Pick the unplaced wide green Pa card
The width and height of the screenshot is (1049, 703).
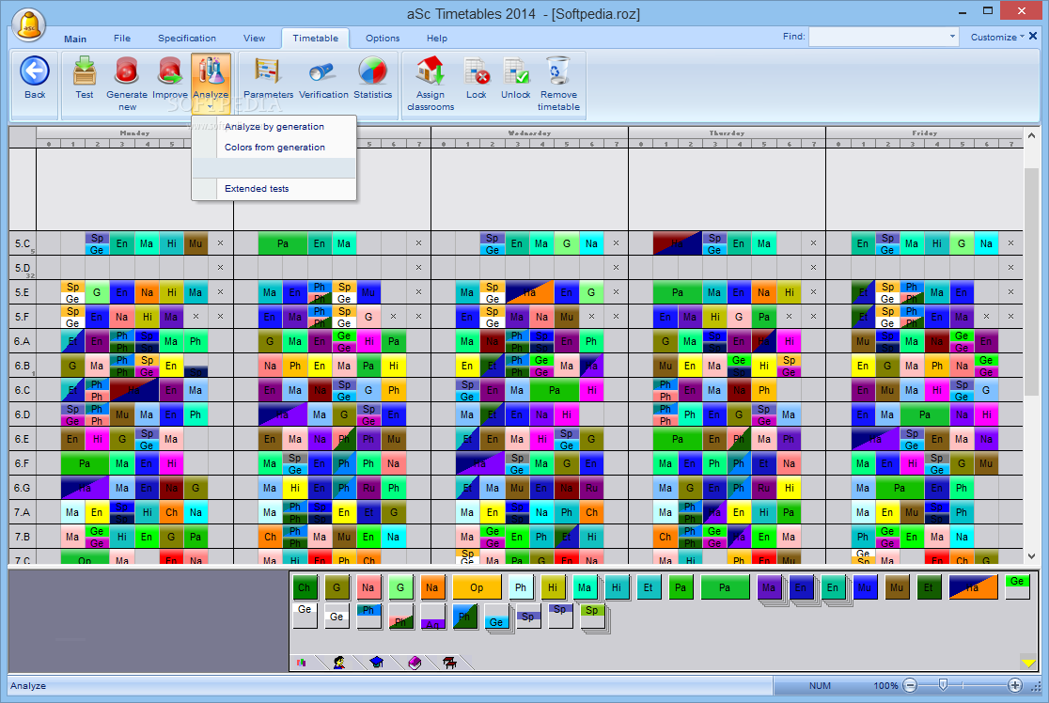725,587
